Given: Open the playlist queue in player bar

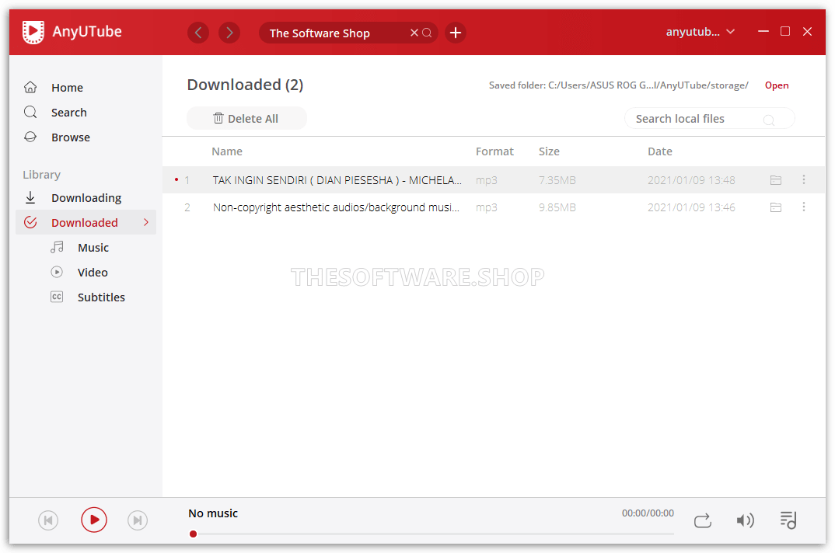Looking at the screenshot, I should tap(788, 520).
